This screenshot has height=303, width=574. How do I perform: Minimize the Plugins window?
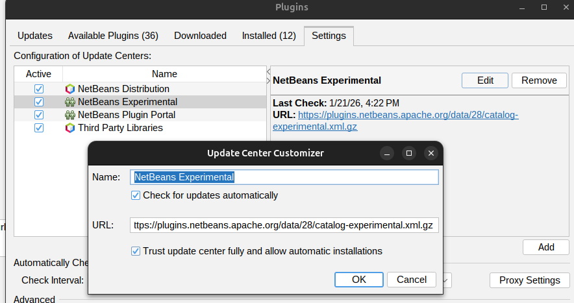coord(522,8)
